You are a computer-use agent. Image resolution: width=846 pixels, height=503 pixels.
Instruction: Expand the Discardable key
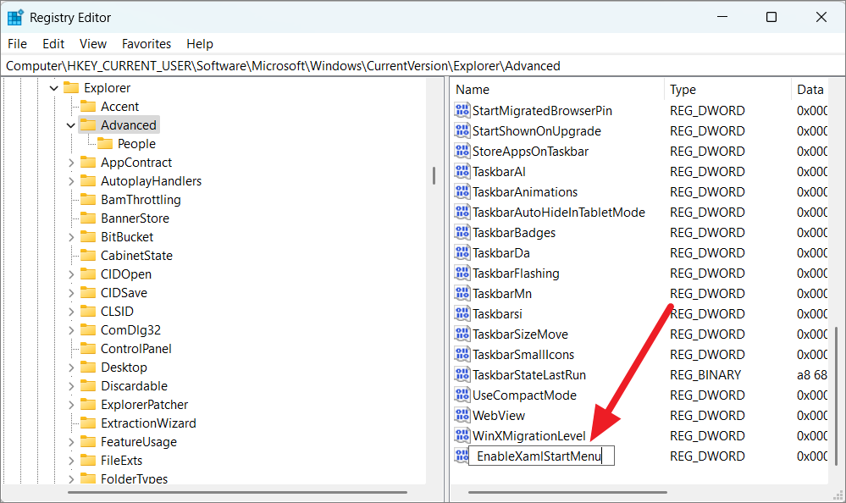pyautogui.click(x=70, y=386)
